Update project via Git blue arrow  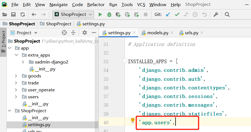168,15
